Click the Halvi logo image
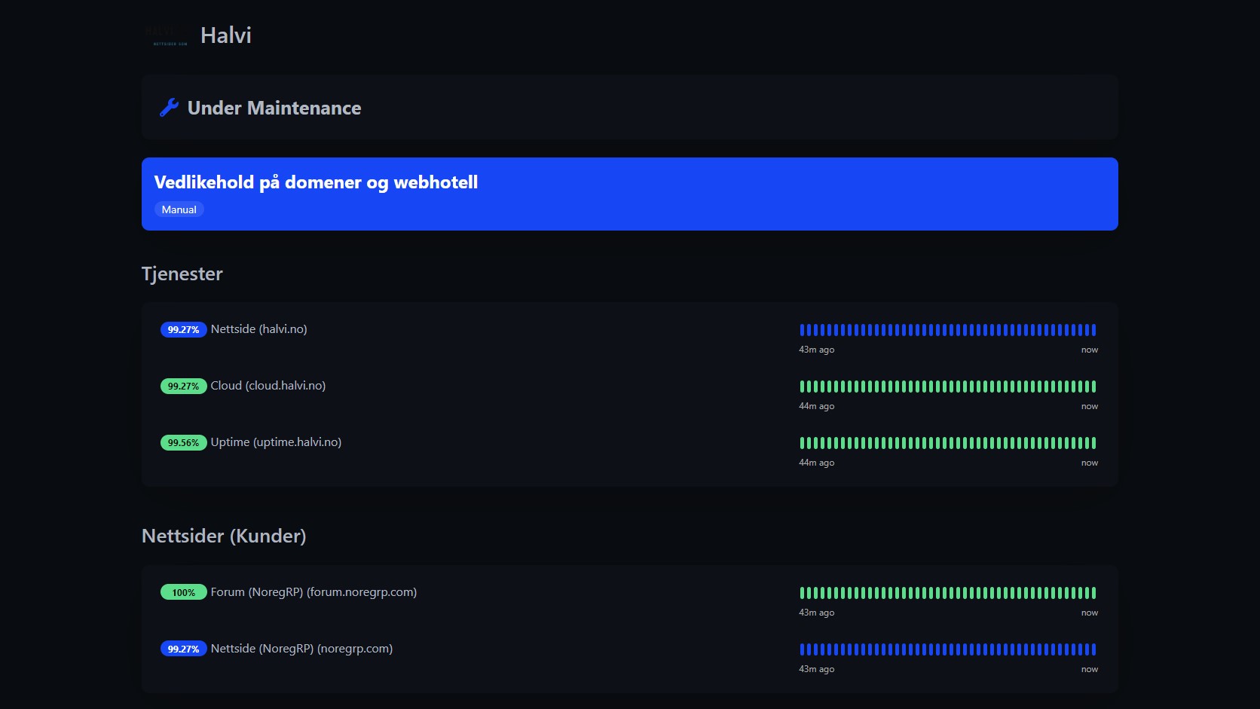 (x=167, y=35)
